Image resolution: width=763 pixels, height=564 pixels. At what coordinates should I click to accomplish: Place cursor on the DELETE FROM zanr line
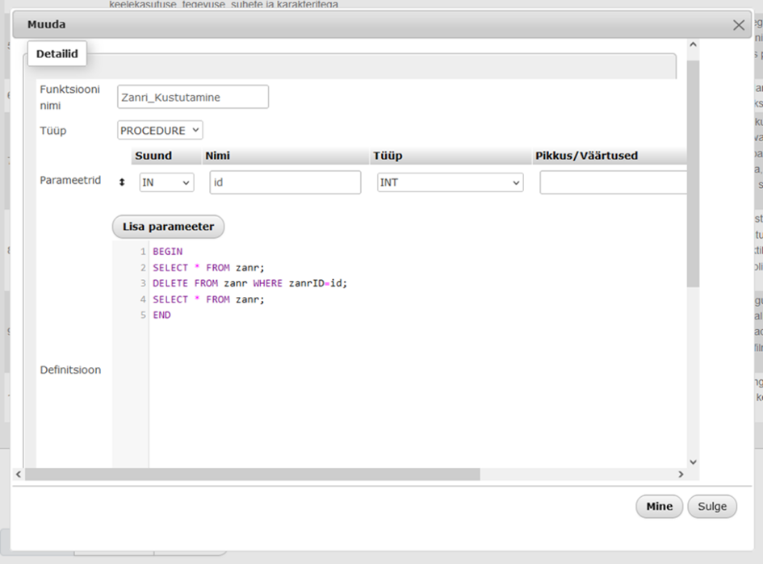pos(250,283)
